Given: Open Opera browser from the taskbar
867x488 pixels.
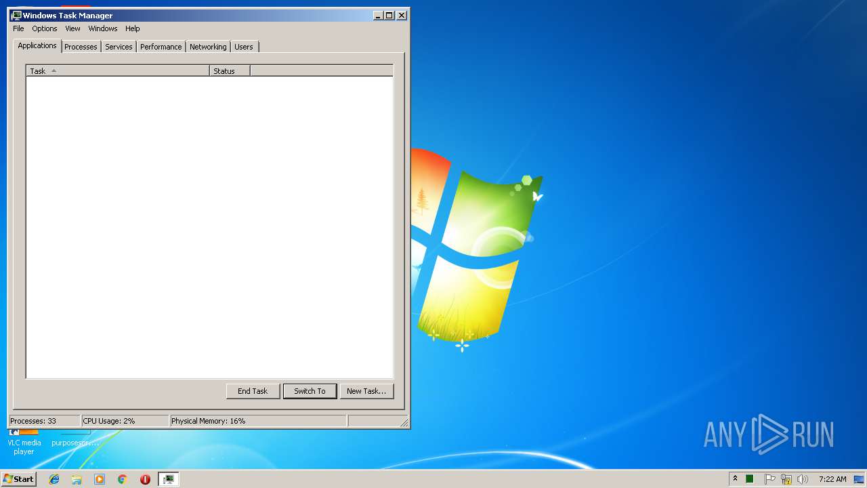Looking at the screenshot, I should click(x=145, y=479).
